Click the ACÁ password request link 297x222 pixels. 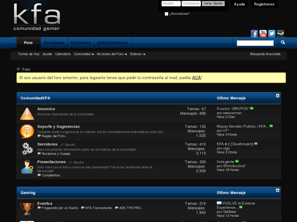click(x=197, y=78)
